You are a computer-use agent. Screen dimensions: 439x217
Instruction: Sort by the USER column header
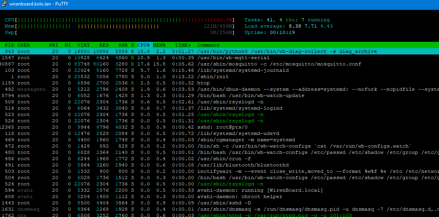click(24, 45)
